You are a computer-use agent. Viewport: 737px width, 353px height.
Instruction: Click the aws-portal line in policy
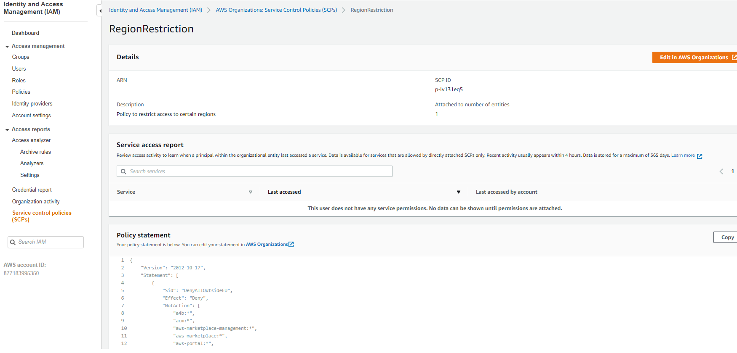[x=193, y=344]
